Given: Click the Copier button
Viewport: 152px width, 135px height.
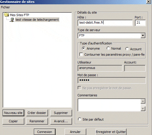Looking at the screenshot, I should click(x=13, y=121).
